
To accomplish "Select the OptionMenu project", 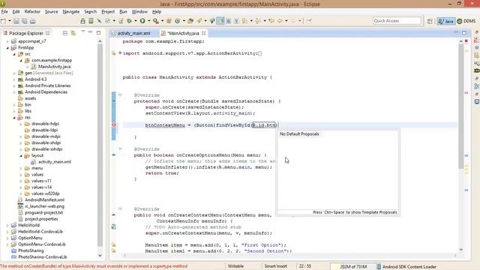I will point(30,238).
